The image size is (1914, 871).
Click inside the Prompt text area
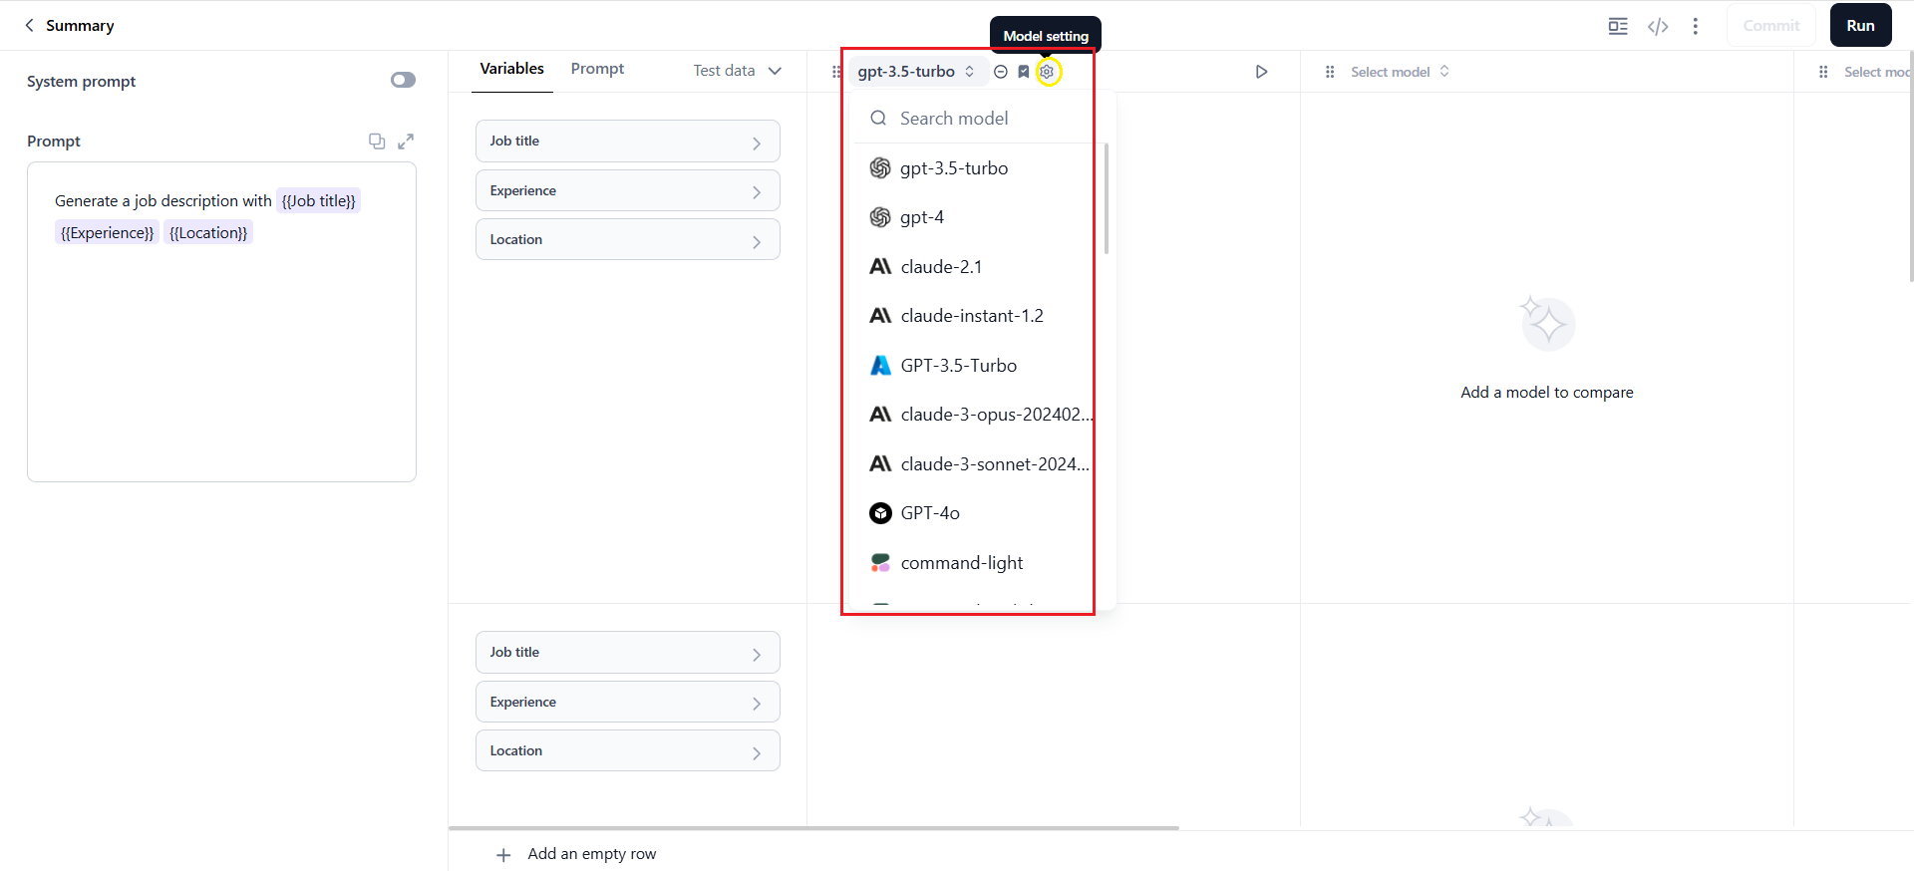point(221,322)
